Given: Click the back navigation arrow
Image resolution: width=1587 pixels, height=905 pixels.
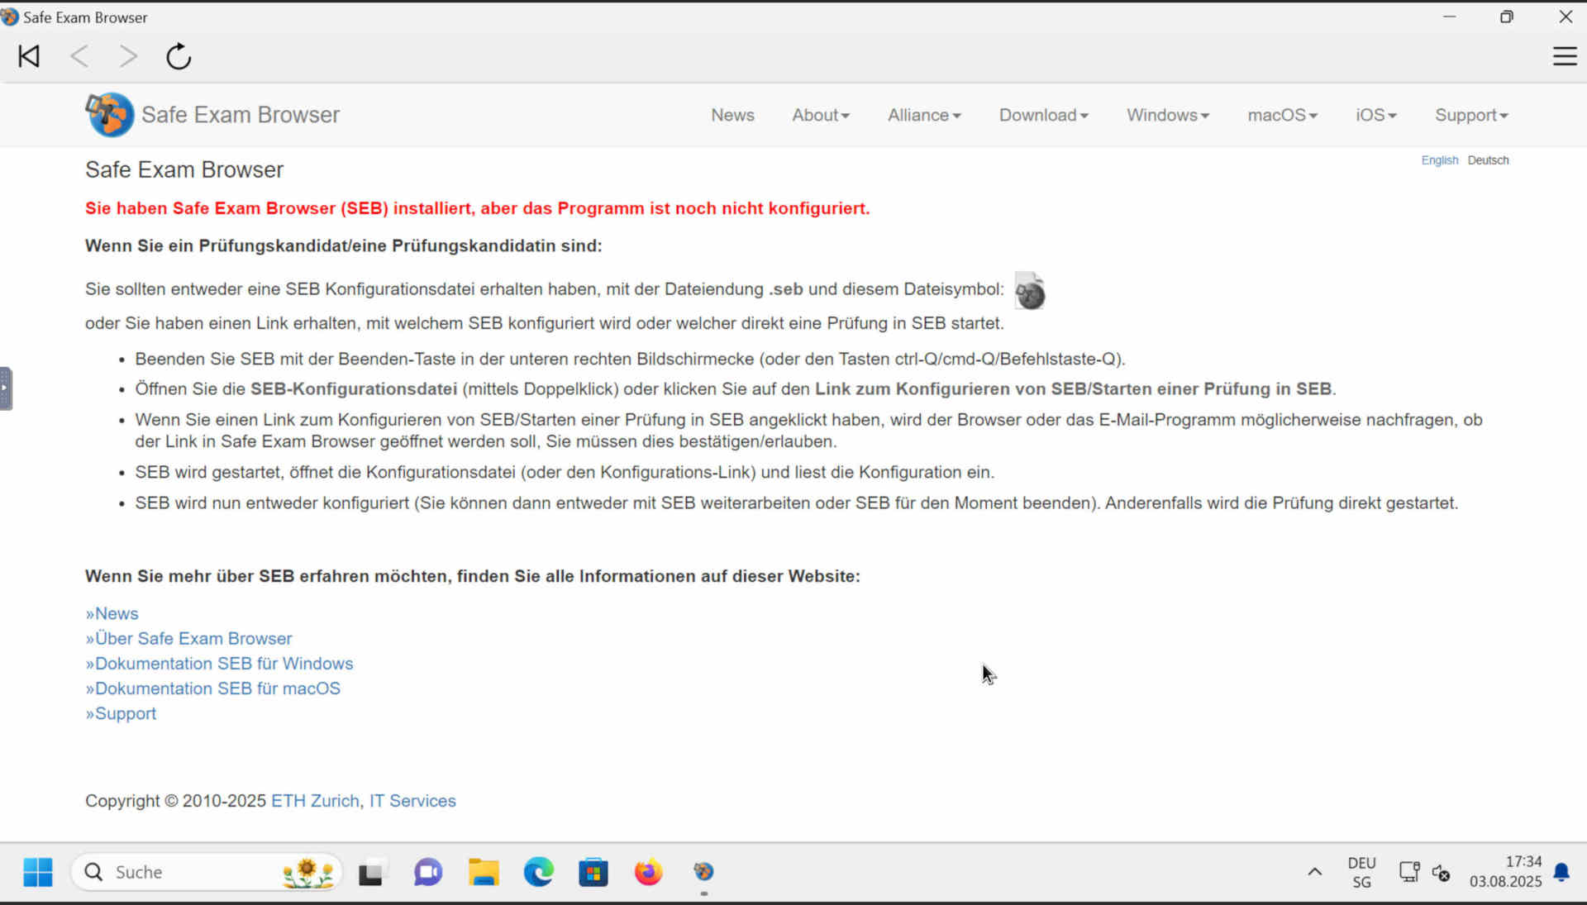Looking at the screenshot, I should coord(79,56).
